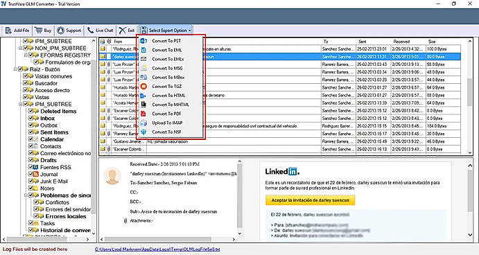
Task: Click the icon beside Upload To IMAP
Action: 143,123
